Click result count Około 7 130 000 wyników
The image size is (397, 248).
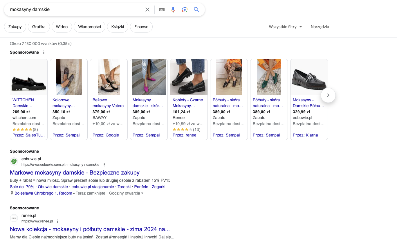[x=41, y=44]
